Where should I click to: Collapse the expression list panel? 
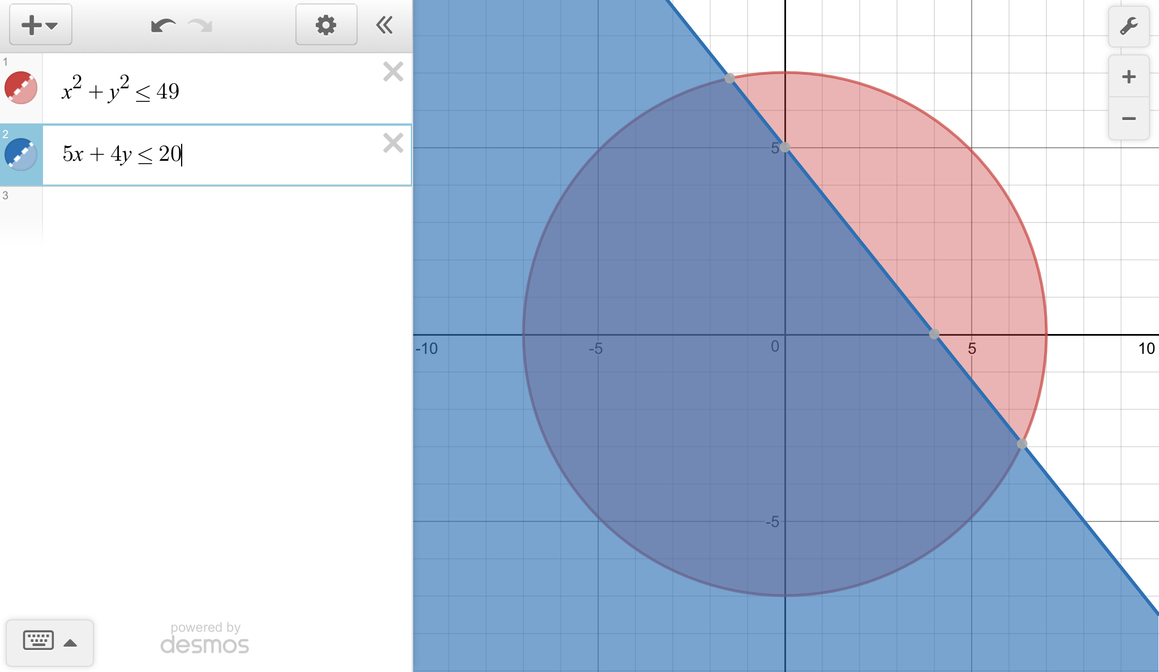click(384, 25)
